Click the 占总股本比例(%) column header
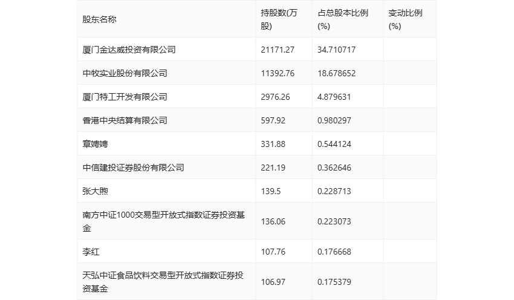This screenshot has height=300, width=514. point(343,19)
